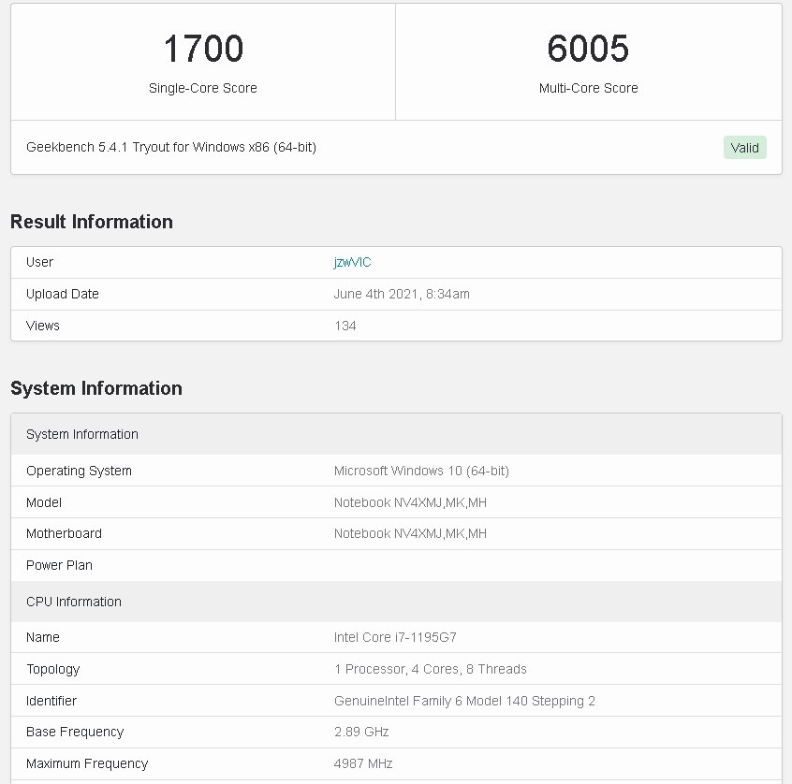
Task: Click the Motherboard row value
Action: tap(410, 533)
